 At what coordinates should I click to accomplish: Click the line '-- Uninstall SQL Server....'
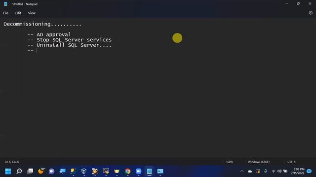coord(69,45)
